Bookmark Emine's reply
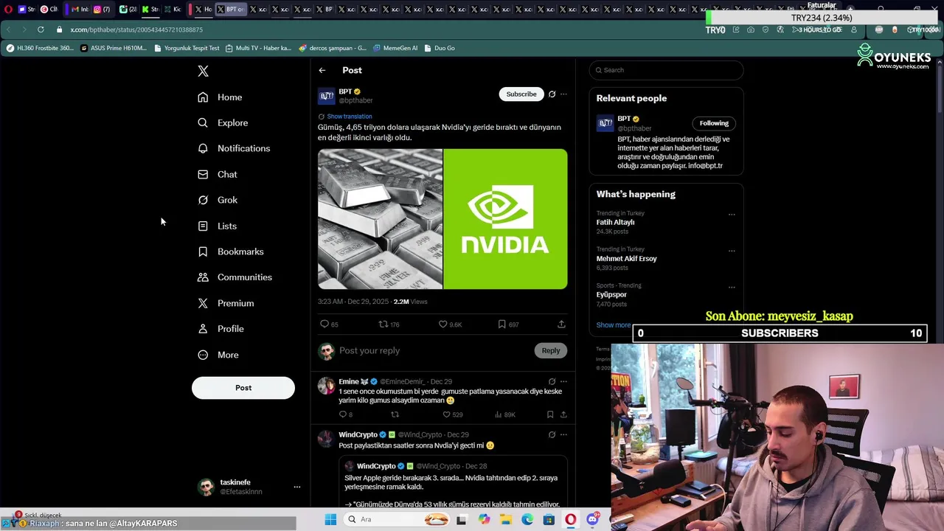This screenshot has width=944, height=531. (x=550, y=415)
